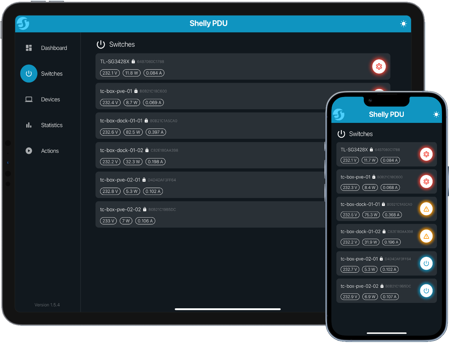This screenshot has height=343, width=449.
Task: Click lock icon beside tc-box-pve-02-01 on tablet
Action: pyautogui.click(x=144, y=180)
